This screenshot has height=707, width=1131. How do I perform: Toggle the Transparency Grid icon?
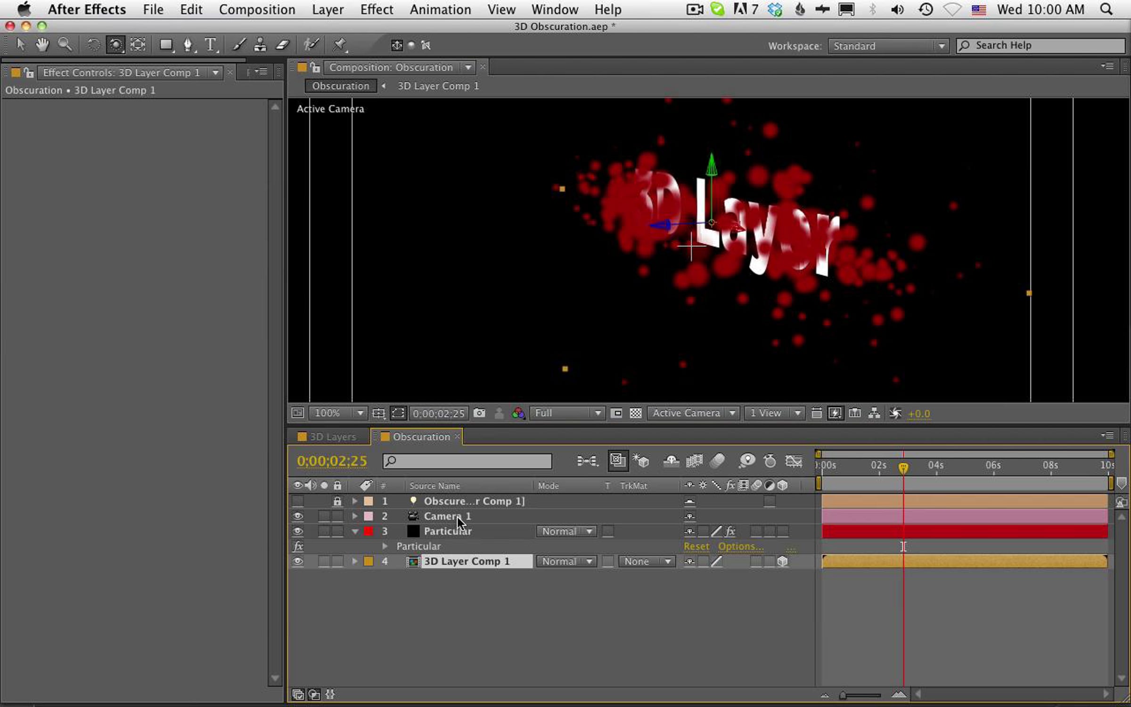636,413
